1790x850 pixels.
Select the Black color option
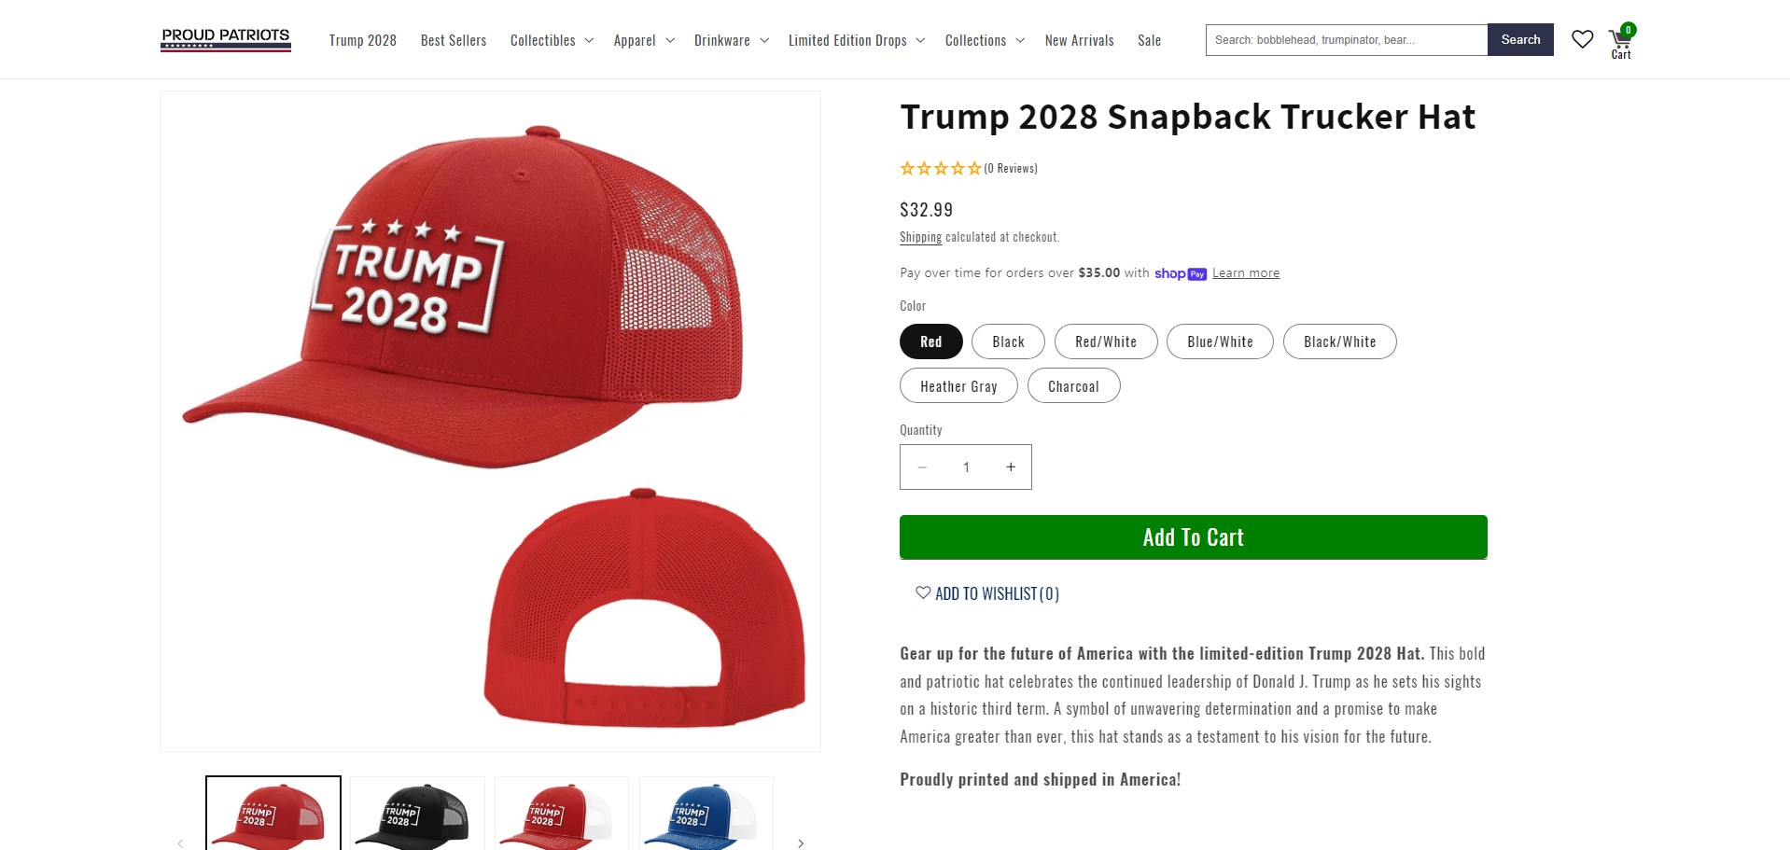pyautogui.click(x=1008, y=341)
